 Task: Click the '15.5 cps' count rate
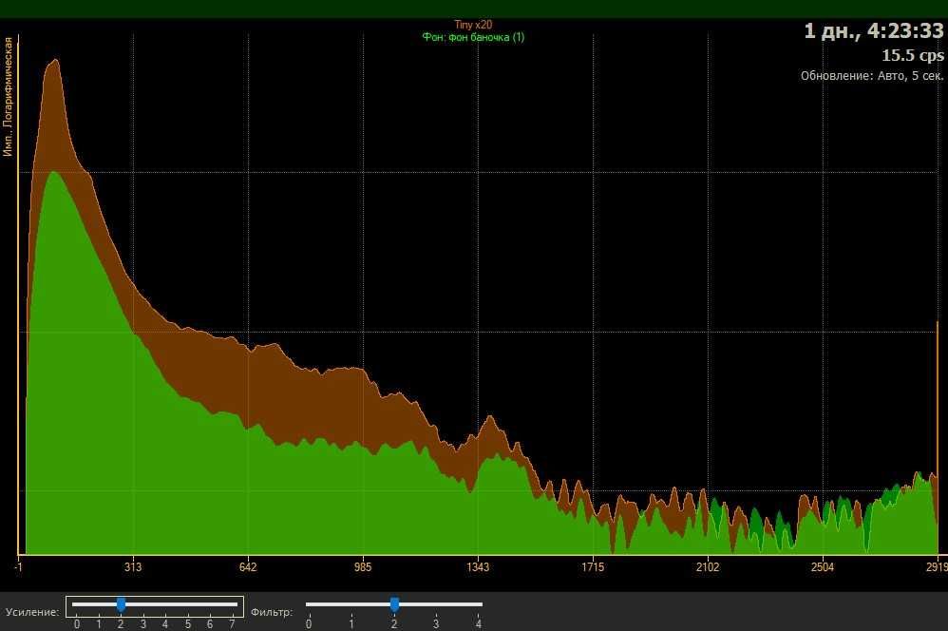[x=912, y=56]
